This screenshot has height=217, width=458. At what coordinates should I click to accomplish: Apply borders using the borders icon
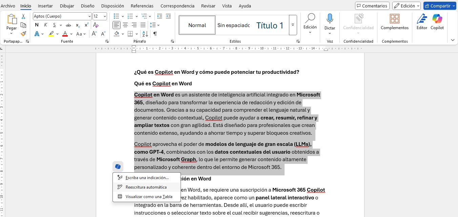(130, 34)
